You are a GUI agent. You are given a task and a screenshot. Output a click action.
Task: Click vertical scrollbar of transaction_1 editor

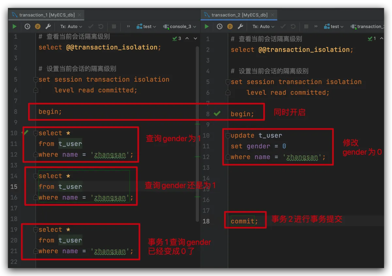tap(197, 131)
